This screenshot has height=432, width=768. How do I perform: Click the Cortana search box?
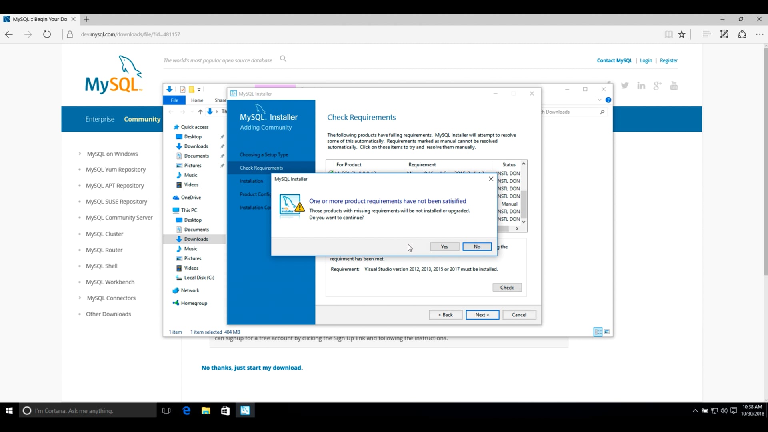click(x=88, y=411)
